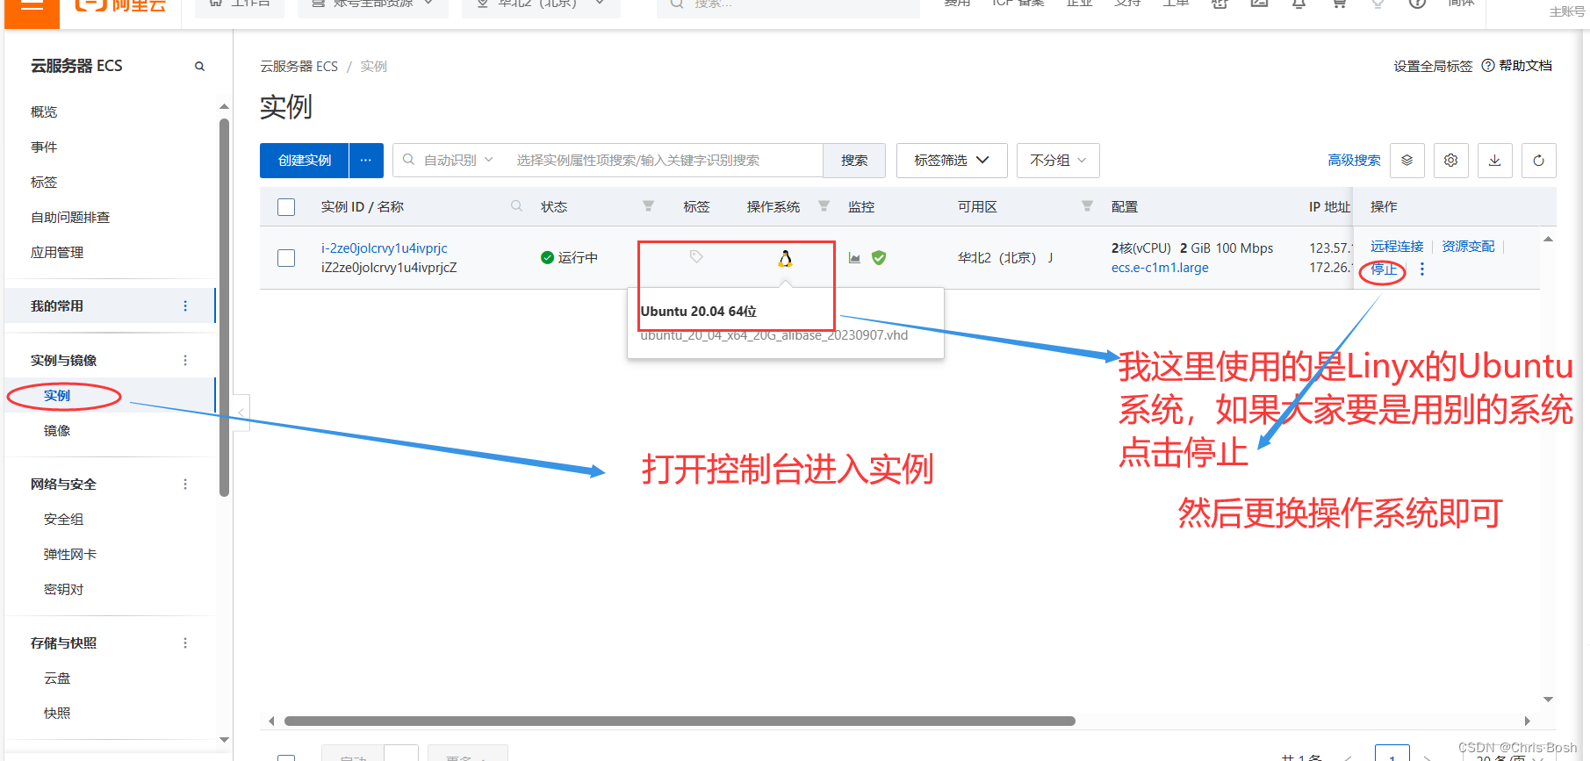Select 实例 under 实例与镜像
1590x761 pixels.
pos(57,396)
